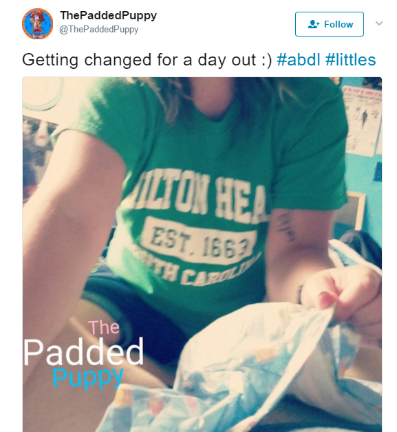Click the pink "The" watermark word
Screen dimensions: 397x432
point(104,327)
